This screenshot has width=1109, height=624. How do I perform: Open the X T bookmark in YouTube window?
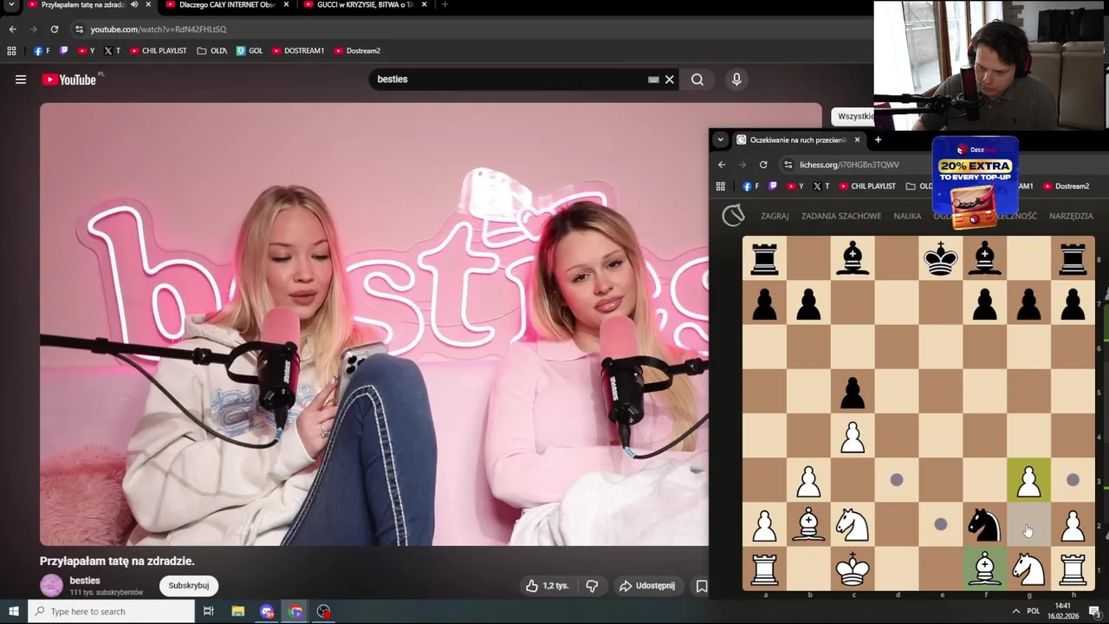(x=112, y=51)
